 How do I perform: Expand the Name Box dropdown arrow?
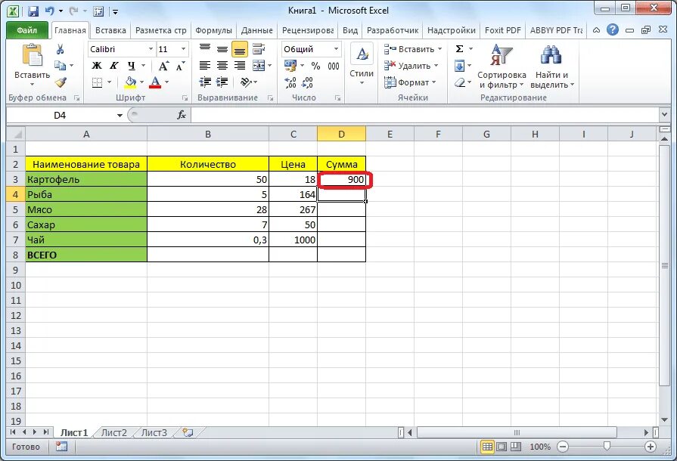click(120, 115)
